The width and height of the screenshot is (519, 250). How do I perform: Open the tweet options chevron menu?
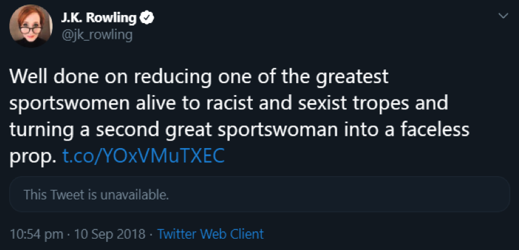(502, 16)
